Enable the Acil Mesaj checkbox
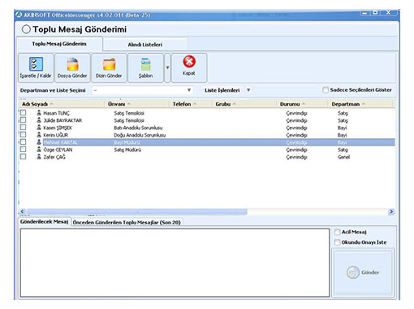The image size is (414, 309). pos(337,232)
